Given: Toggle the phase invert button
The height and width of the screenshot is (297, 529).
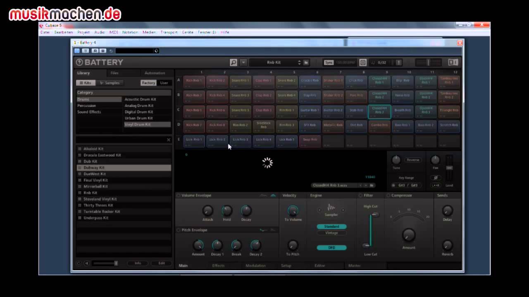Looking at the screenshot, I should 435,177.
